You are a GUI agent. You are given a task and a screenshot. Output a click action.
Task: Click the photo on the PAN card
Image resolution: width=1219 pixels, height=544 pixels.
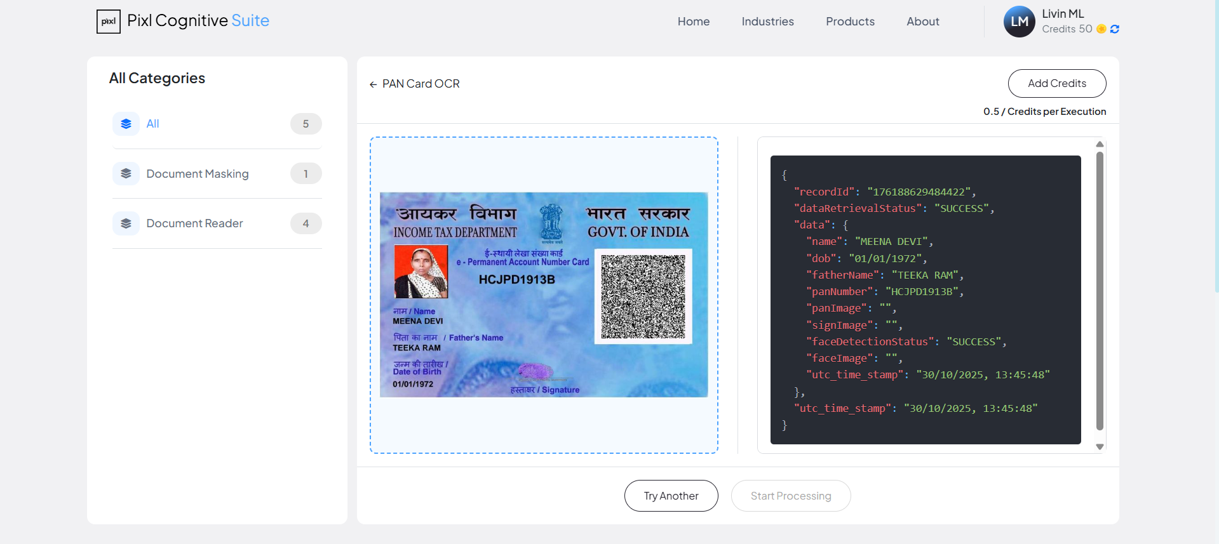click(421, 272)
